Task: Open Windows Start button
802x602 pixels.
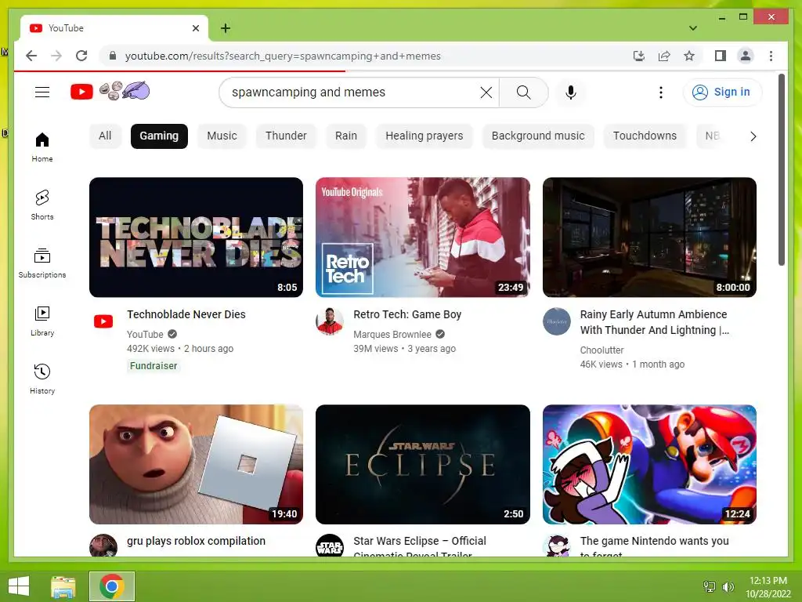Action: tap(19, 586)
